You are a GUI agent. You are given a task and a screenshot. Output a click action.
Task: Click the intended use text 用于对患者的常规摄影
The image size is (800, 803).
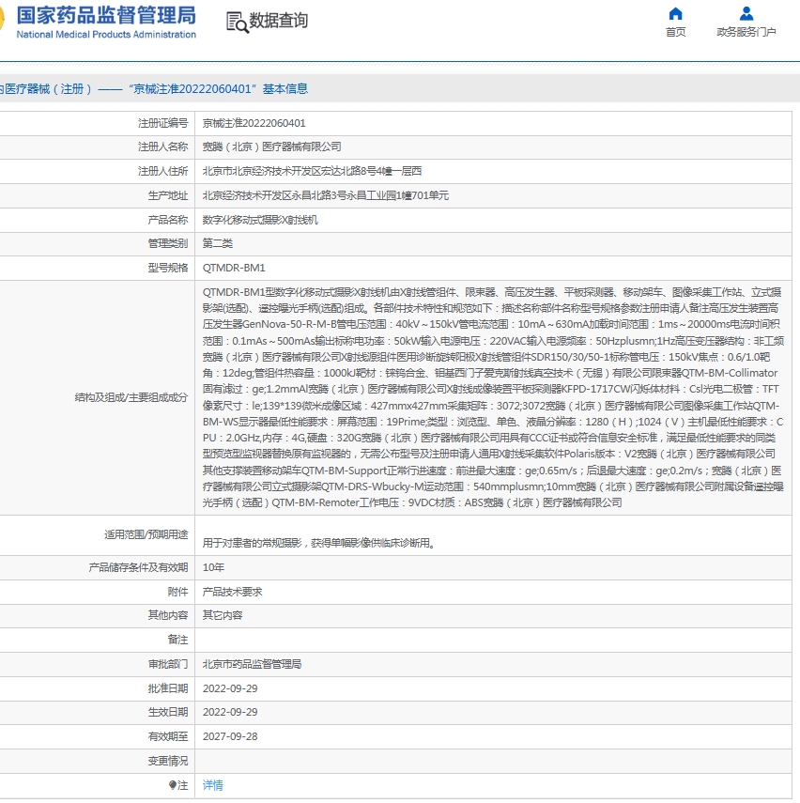tap(318, 542)
